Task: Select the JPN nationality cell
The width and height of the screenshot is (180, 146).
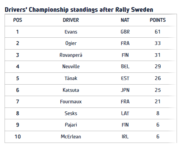Action: click(125, 90)
